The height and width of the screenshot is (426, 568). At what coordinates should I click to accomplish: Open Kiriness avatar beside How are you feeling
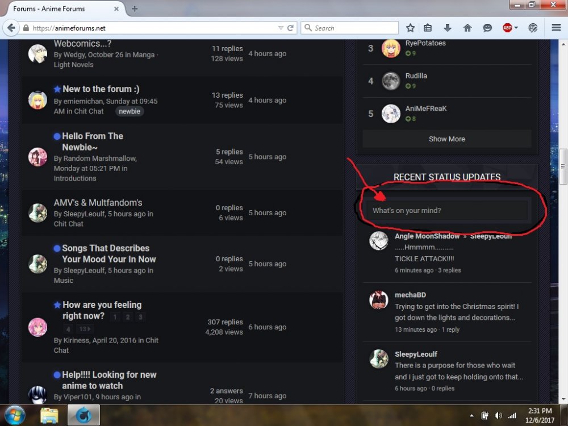(37, 327)
